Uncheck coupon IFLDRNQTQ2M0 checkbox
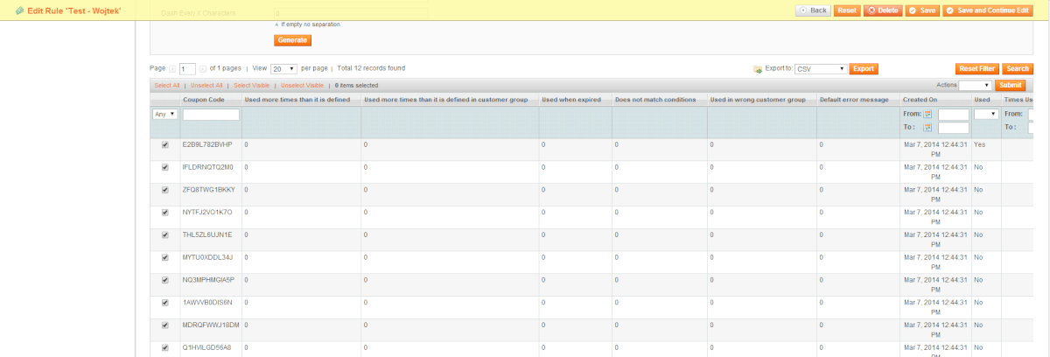Viewport: 1050px width, 357px height. (164, 167)
